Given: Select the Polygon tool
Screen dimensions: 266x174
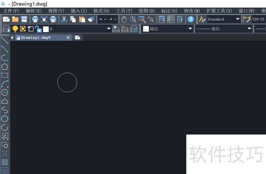Looking at the screenshot, I should click(5, 67).
